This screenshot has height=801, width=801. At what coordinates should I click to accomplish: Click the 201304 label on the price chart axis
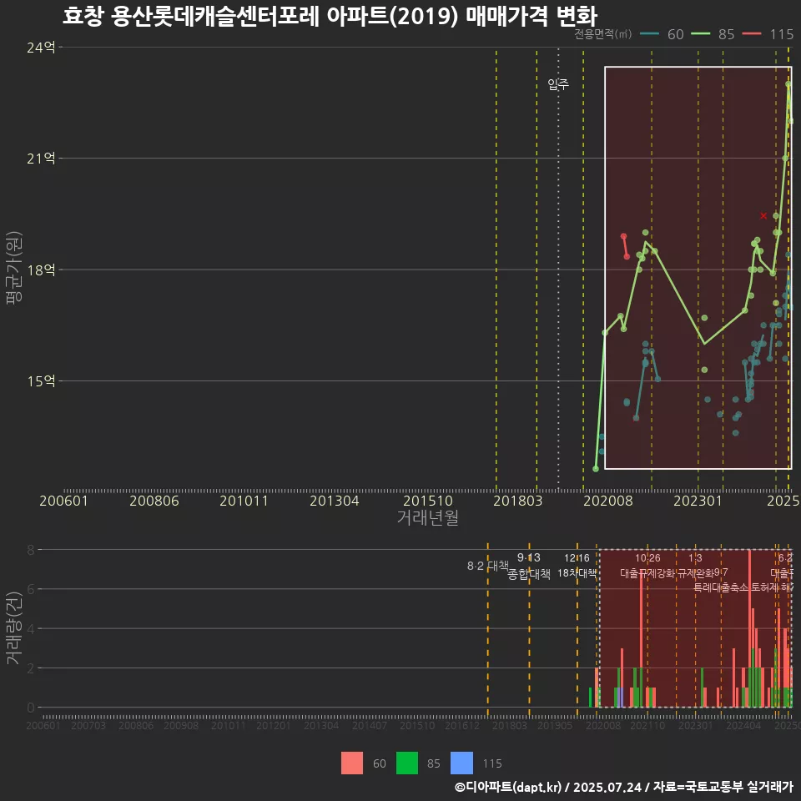(x=334, y=501)
